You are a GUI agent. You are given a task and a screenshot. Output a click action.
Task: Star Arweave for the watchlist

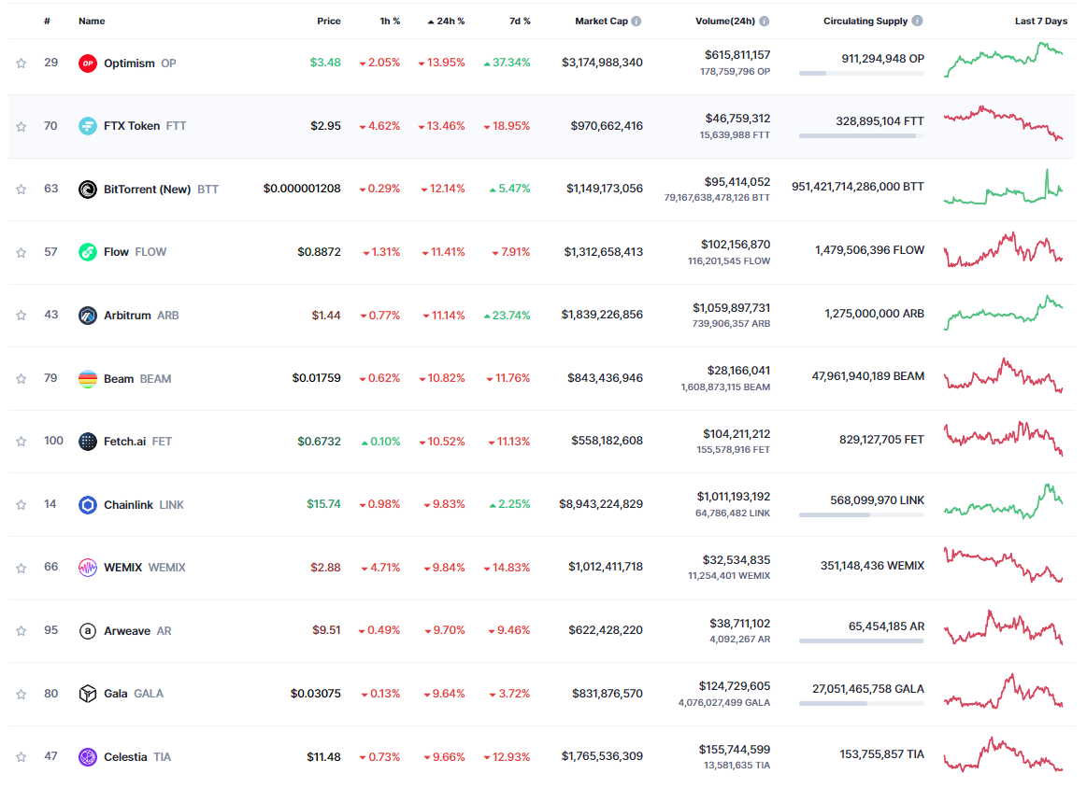click(21, 631)
